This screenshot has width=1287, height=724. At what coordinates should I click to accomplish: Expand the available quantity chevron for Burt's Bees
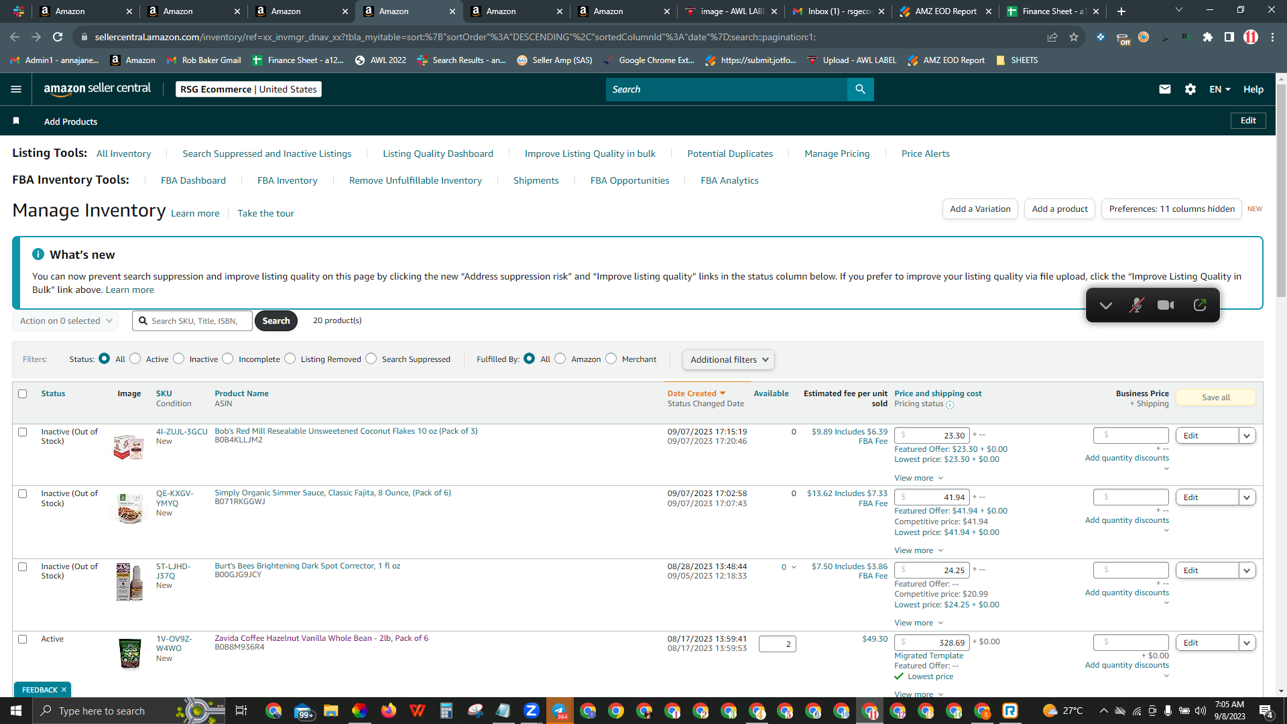[794, 567]
